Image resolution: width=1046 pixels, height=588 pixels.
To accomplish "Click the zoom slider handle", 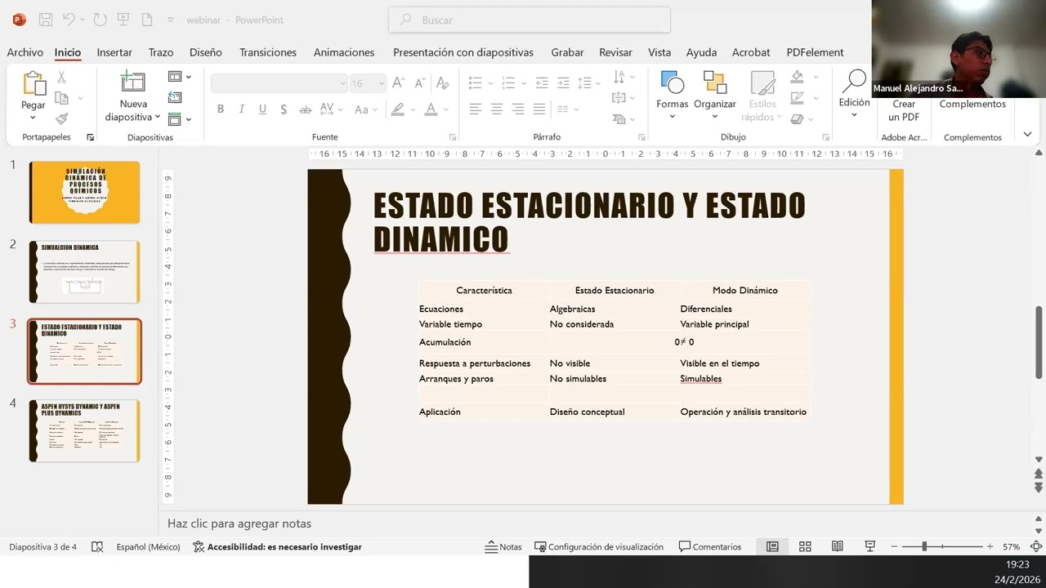I will pyautogui.click(x=924, y=546).
